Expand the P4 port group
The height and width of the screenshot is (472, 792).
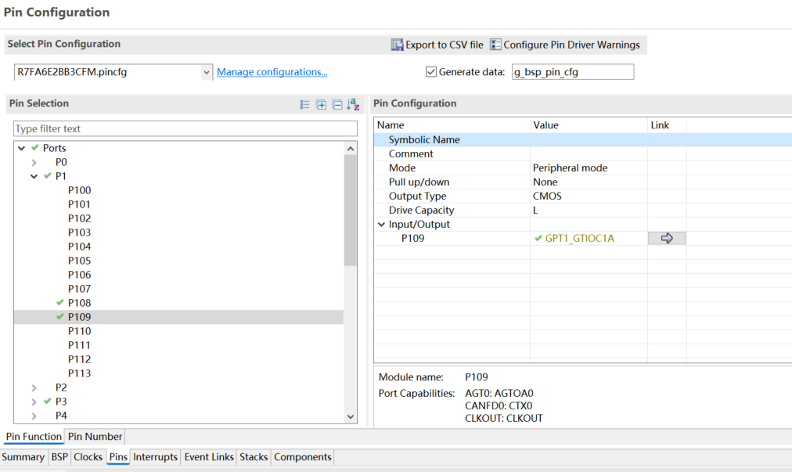34,416
